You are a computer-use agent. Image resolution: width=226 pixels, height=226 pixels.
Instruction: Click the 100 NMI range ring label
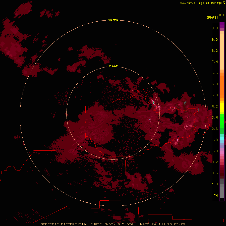113,20
